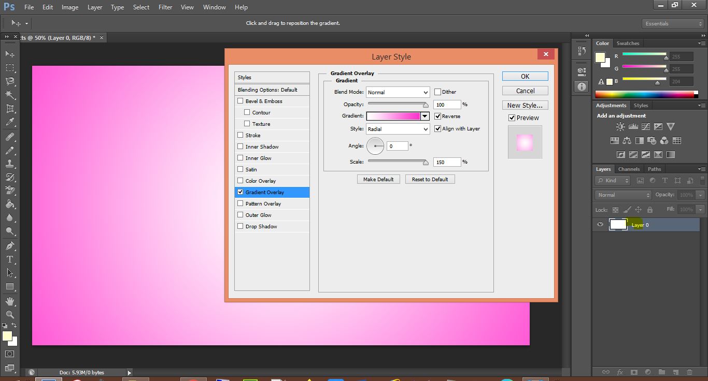Viewport: 708px width, 381px height.
Task: Switch to the Channels tab
Action: point(629,169)
